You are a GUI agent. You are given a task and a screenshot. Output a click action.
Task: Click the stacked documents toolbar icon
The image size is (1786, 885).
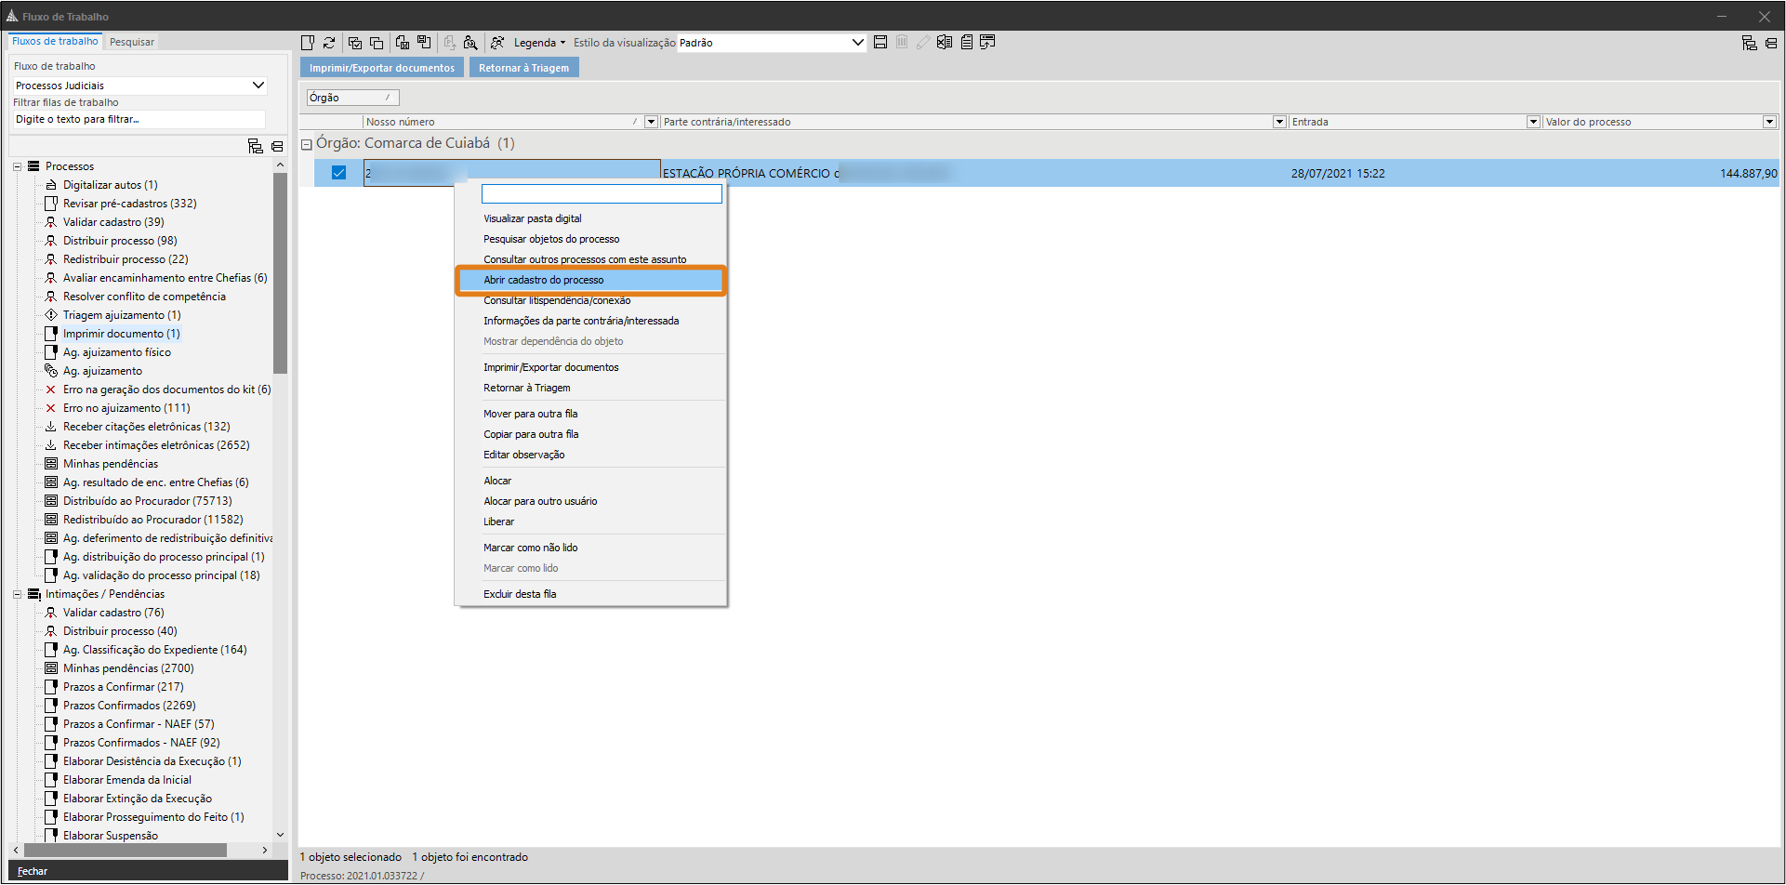pos(967,43)
